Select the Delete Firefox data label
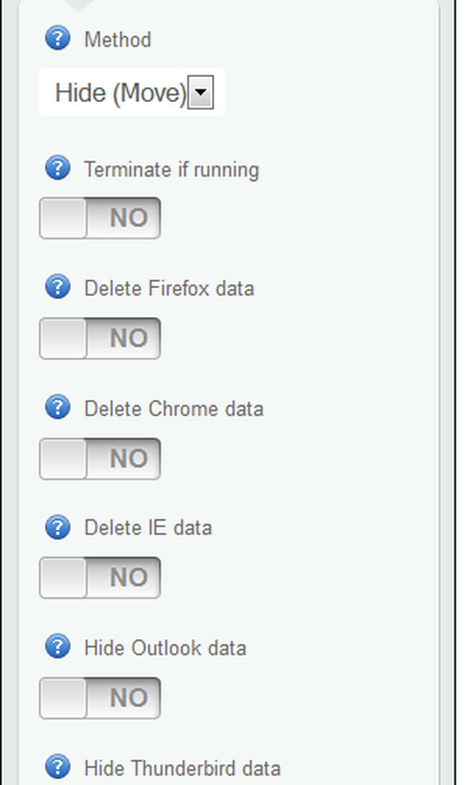Screen dimensions: 470x785 (x=169, y=289)
